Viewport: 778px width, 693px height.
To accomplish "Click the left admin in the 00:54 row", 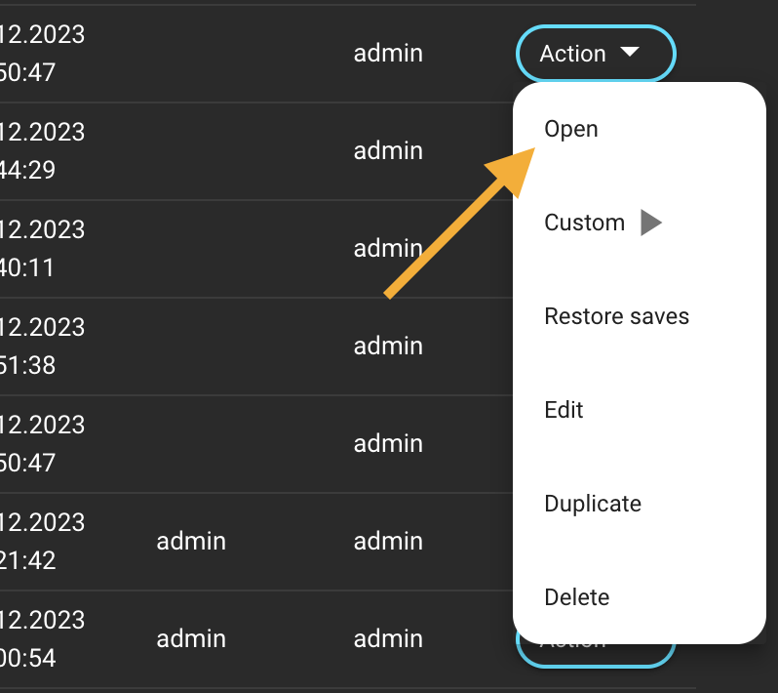I will pyautogui.click(x=191, y=639).
